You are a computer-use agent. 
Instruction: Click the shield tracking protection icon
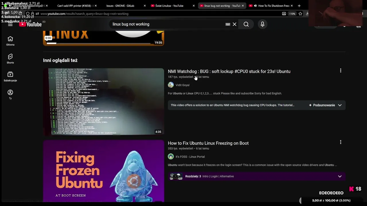[x=28, y=14]
